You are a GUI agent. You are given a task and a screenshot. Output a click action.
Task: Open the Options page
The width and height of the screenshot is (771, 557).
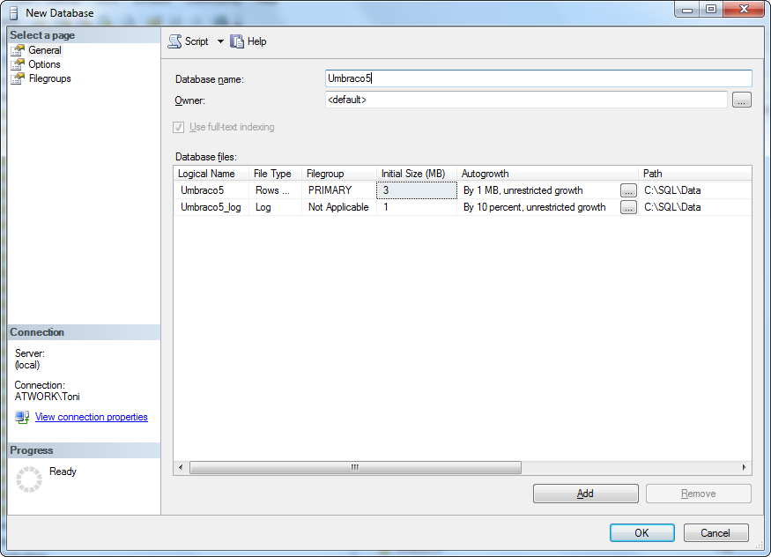point(44,64)
